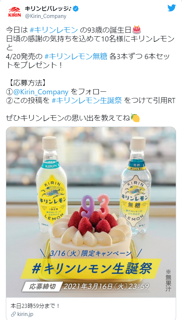Open the #キリンレモン無糖 hashtag link
Screen dimensions: 182x320
coord(76,57)
